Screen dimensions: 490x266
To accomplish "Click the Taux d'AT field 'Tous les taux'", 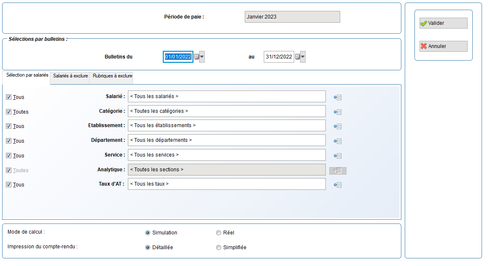I will [x=227, y=184].
